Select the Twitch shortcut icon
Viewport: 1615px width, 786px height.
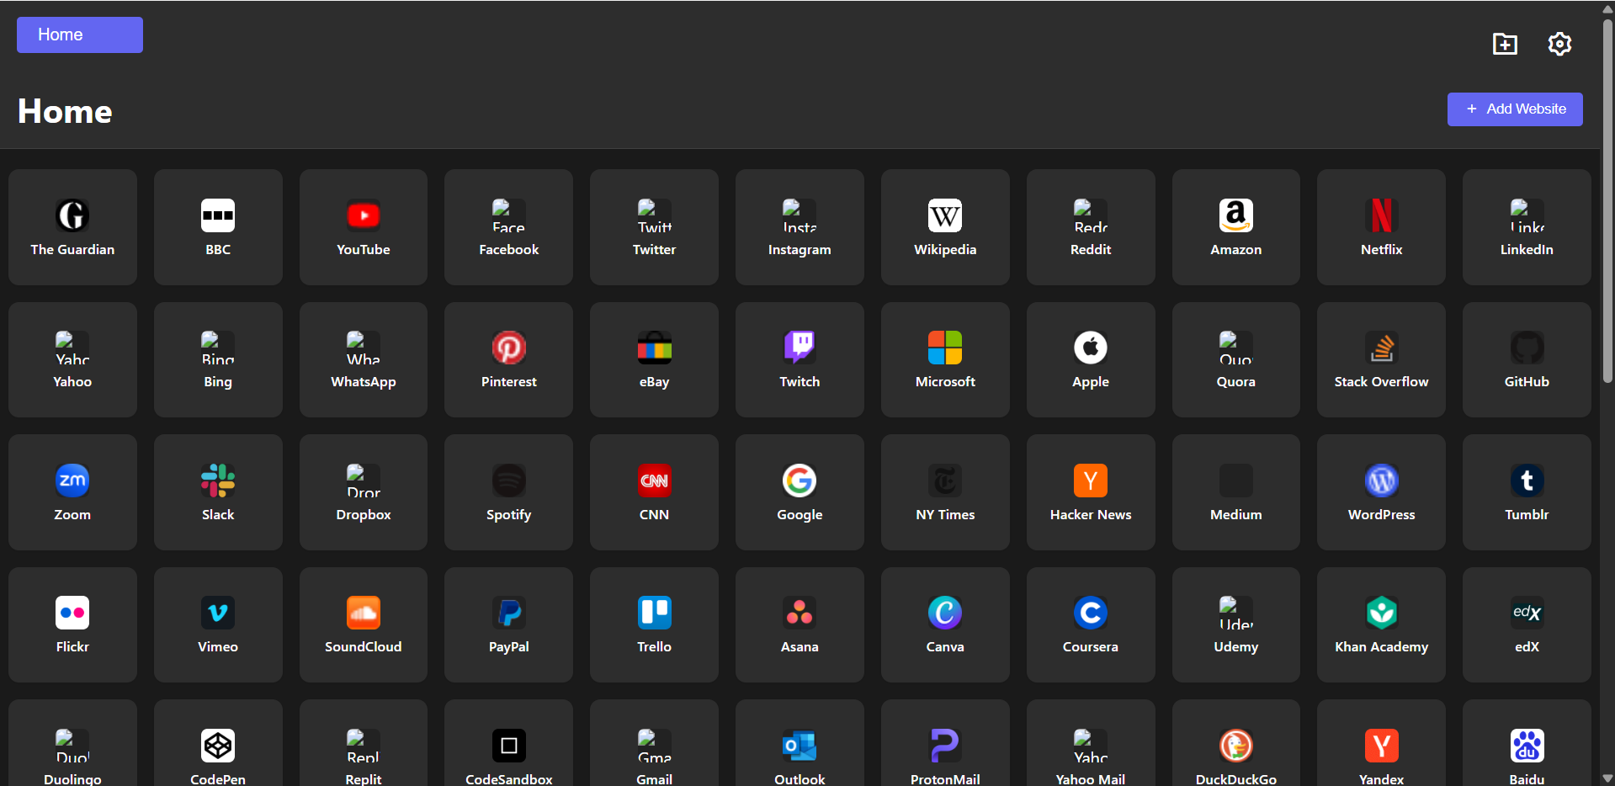click(799, 359)
